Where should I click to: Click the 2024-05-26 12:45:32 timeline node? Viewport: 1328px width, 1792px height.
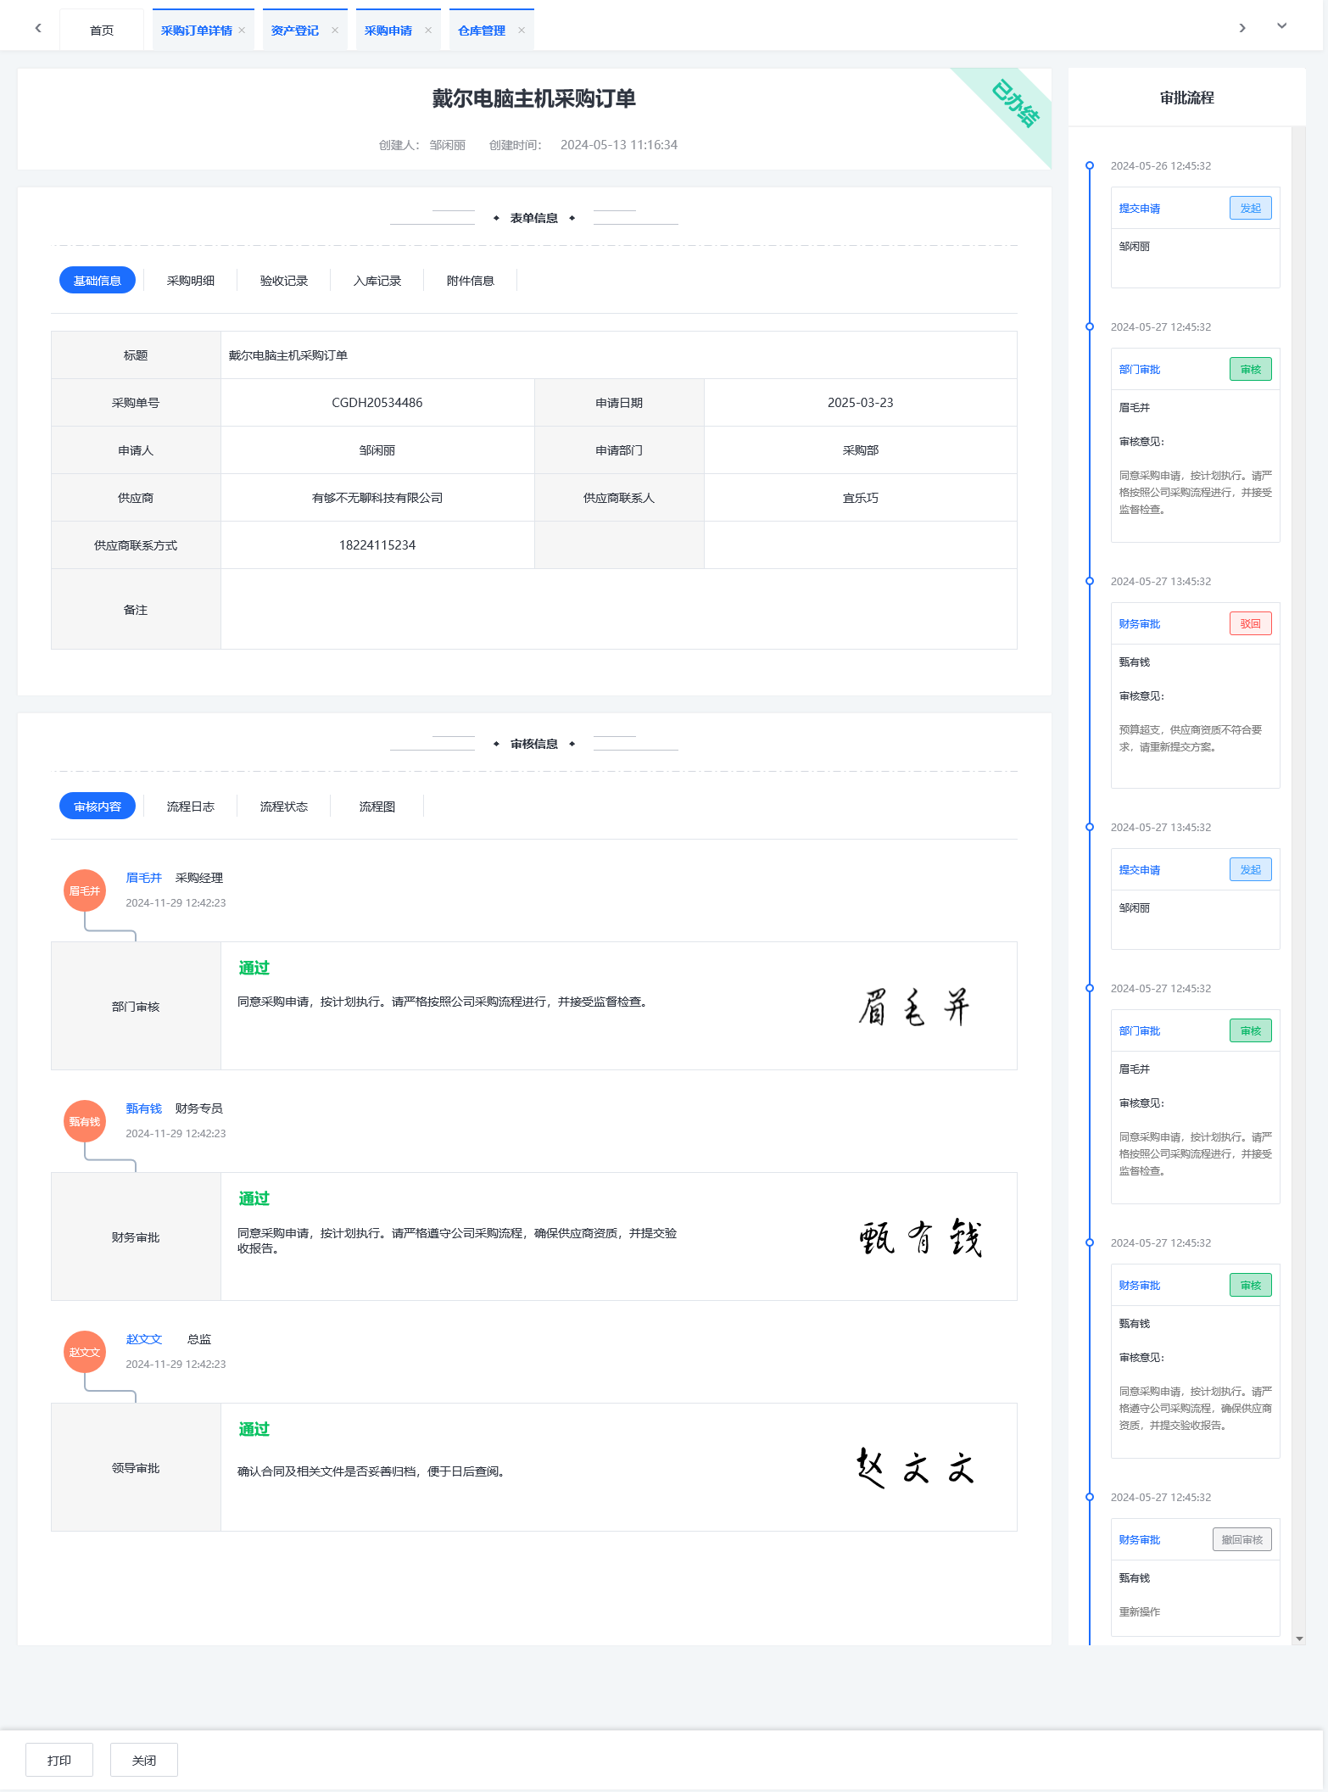[1090, 165]
